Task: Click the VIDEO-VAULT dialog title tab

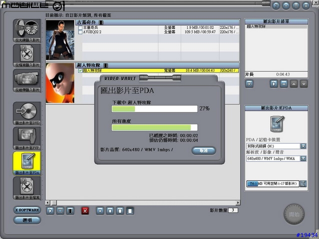Action: (x=120, y=78)
